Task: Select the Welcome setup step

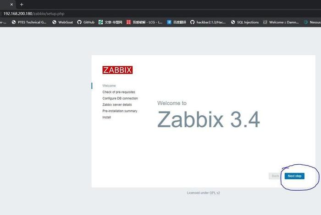Action: 109,86
